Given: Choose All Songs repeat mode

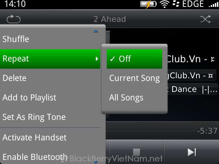Looking at the screenshot, I should tap(134, 97).
